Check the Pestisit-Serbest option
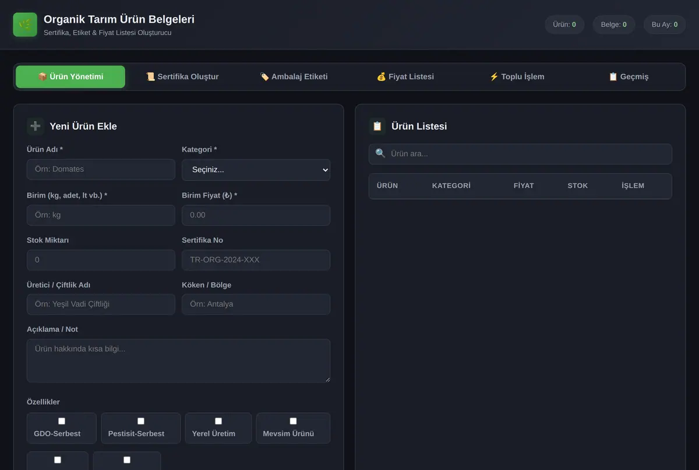Screen dimensions: 699x470 pos(141,421)
